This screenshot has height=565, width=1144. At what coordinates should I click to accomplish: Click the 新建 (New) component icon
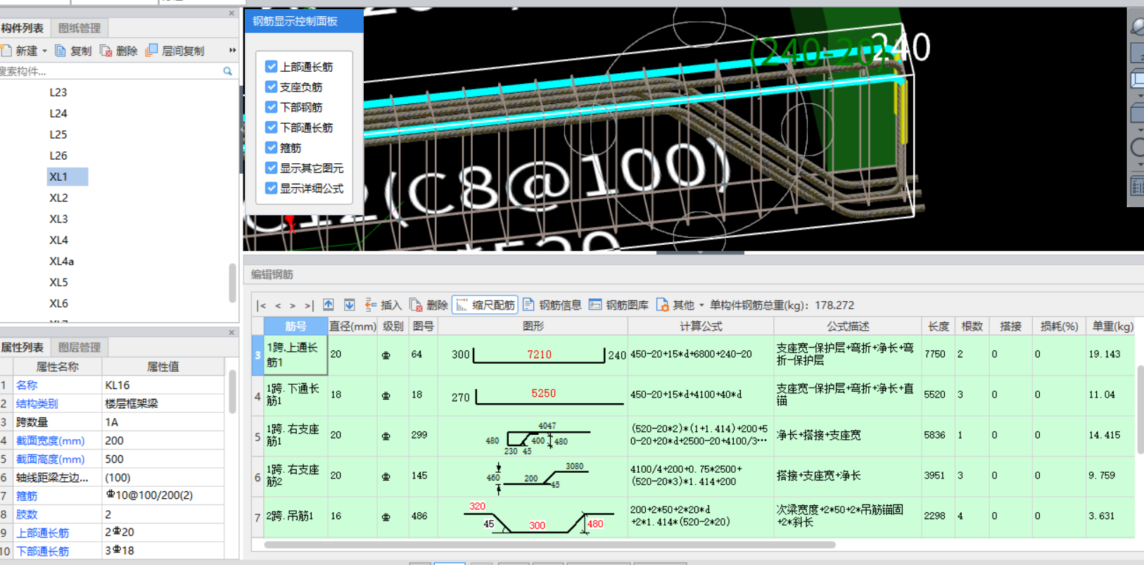[6, 51]
